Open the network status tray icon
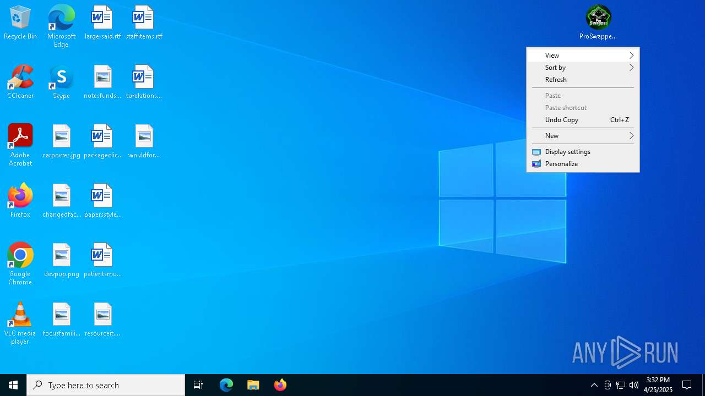 pyautogui.click(x=621, y=385)
